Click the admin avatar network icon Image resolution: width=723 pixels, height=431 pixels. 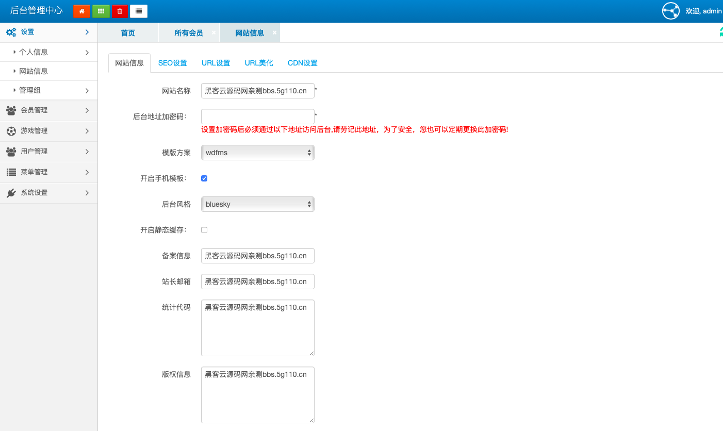click(x=670, y=11)
